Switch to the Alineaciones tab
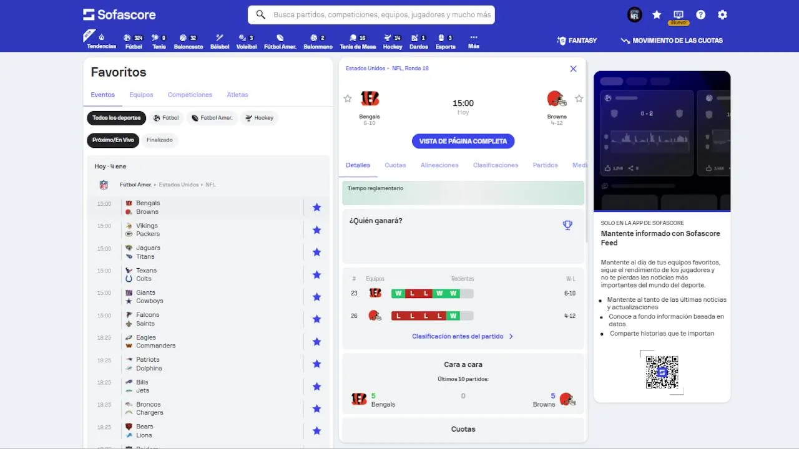The width and height of the screenshot is (799, 449). point(439,165)
